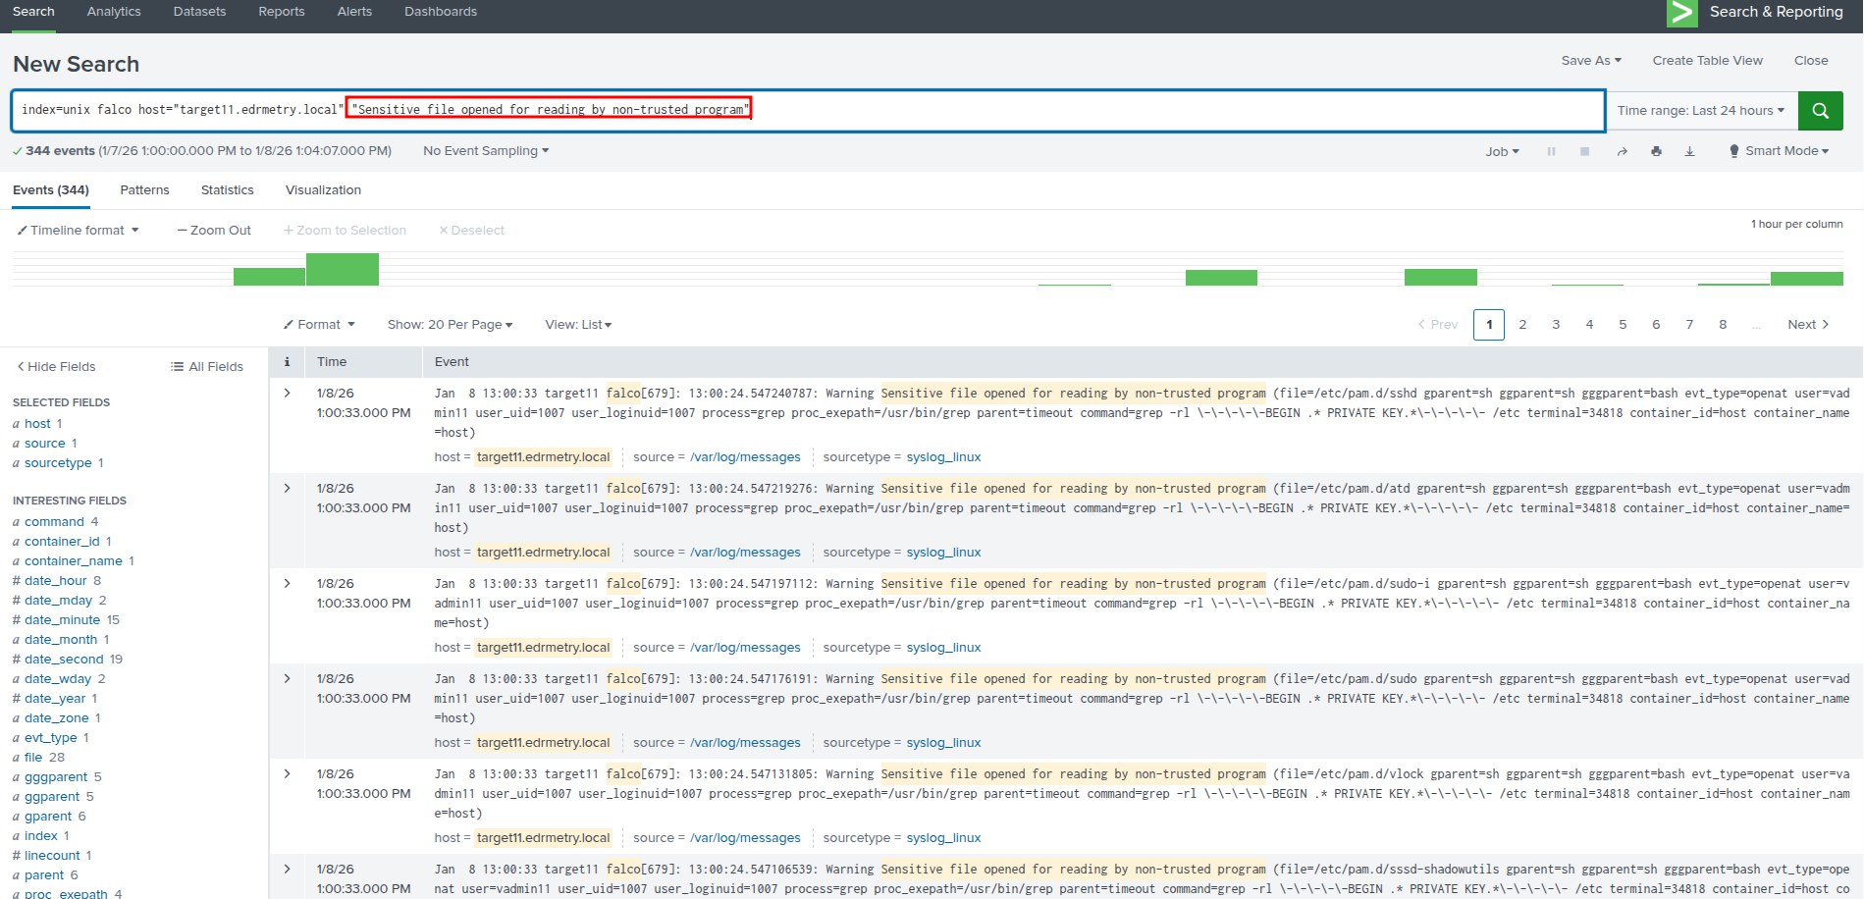Hide the fields sidebar
This screenshot has height=899, width=1864.
click(x=56, y=367)
